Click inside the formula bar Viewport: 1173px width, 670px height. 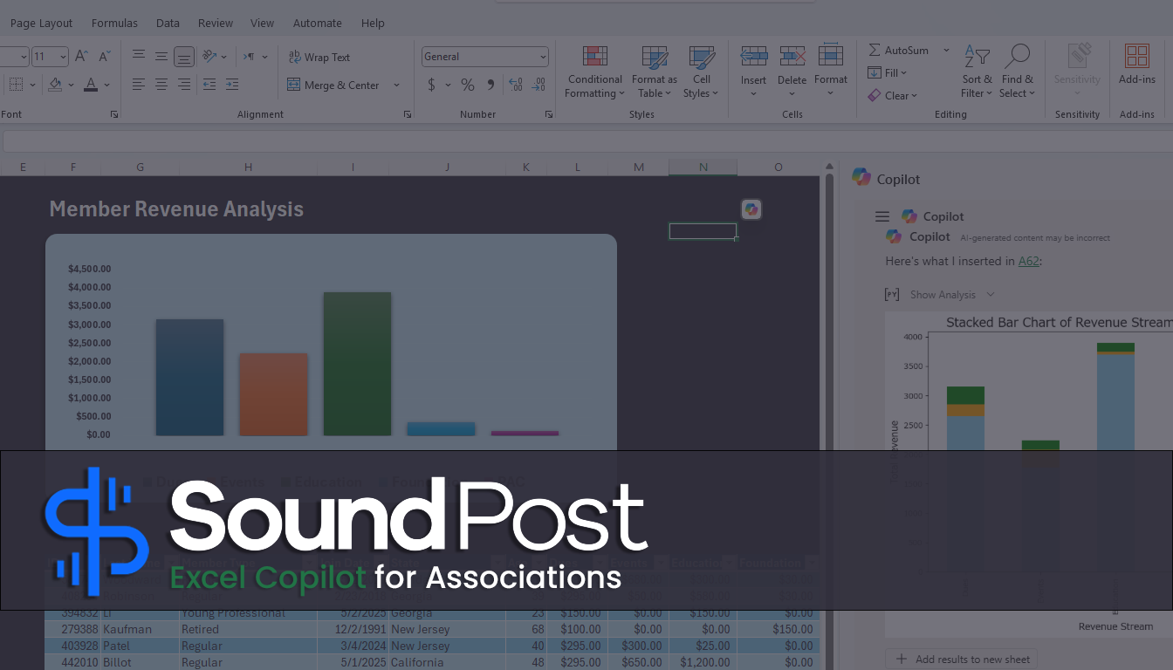587,141
